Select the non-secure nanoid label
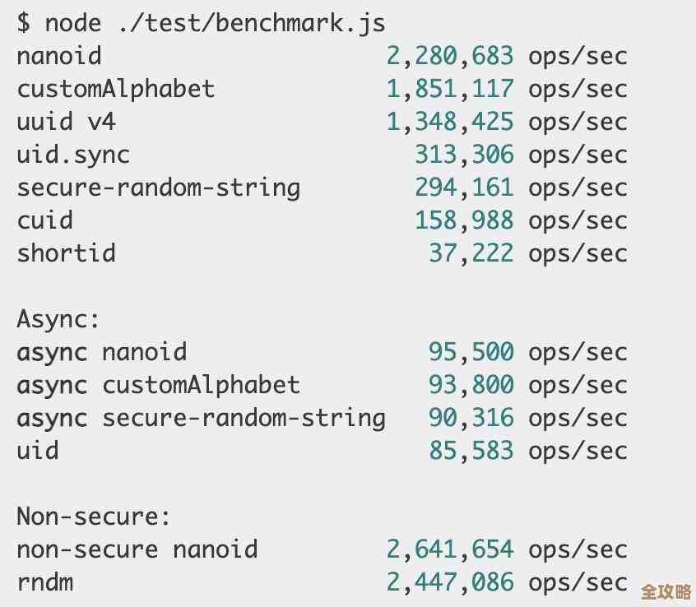The height and width of the screenshot is (607, 696). 137,549
